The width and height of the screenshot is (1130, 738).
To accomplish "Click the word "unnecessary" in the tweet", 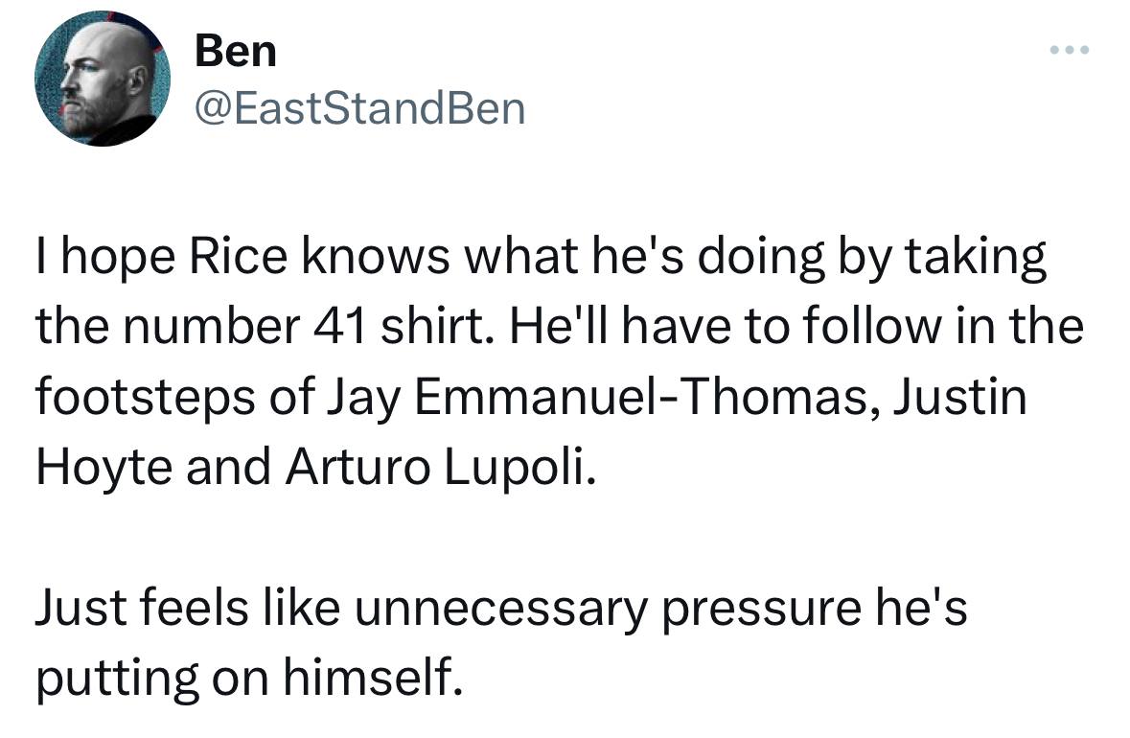I will pos(498,611).
